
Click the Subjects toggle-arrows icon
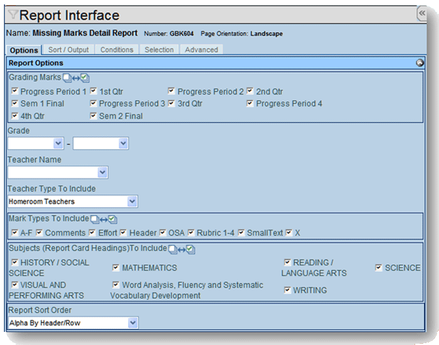[x=182, y=250]
